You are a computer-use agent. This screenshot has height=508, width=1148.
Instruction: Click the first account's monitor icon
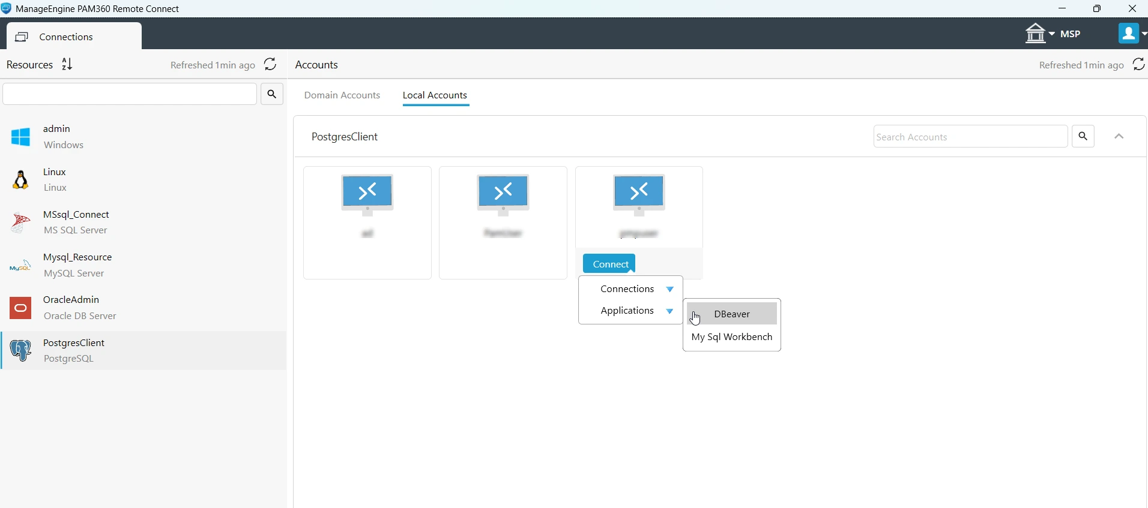pos(367,195)
